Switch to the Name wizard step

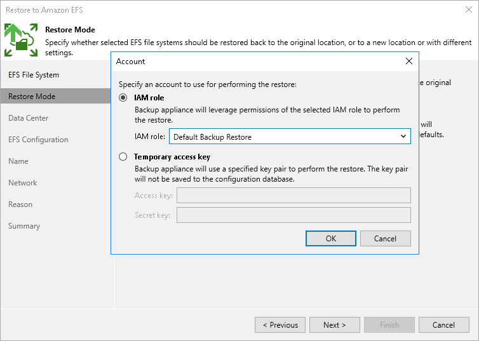click(18, 161)
